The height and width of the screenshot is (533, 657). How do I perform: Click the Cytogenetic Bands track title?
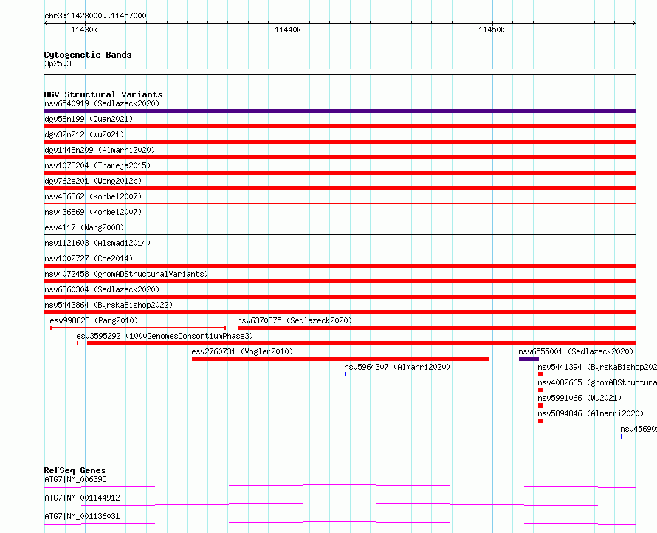88,55
